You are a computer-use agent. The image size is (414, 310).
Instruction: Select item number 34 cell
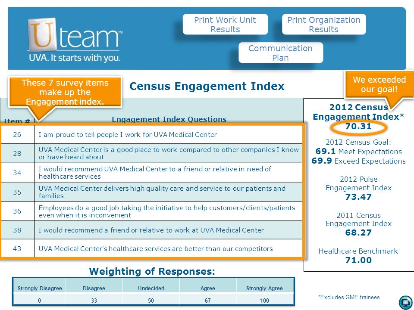point(17,173)
